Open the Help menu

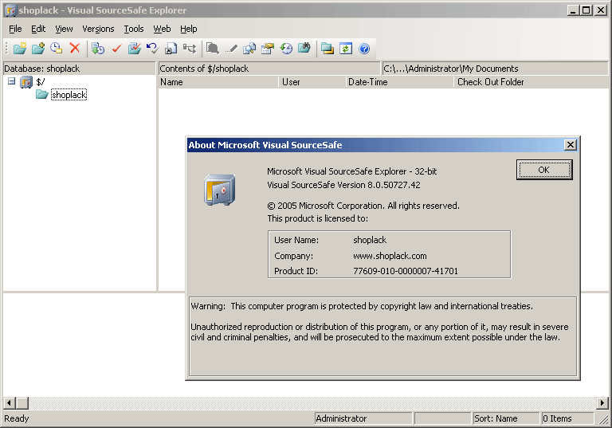coord(189,29)
